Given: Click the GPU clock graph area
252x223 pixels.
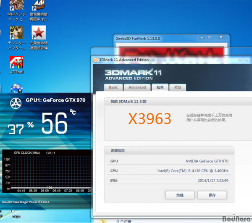Looking at the screenshot, I should pos(50,172).
